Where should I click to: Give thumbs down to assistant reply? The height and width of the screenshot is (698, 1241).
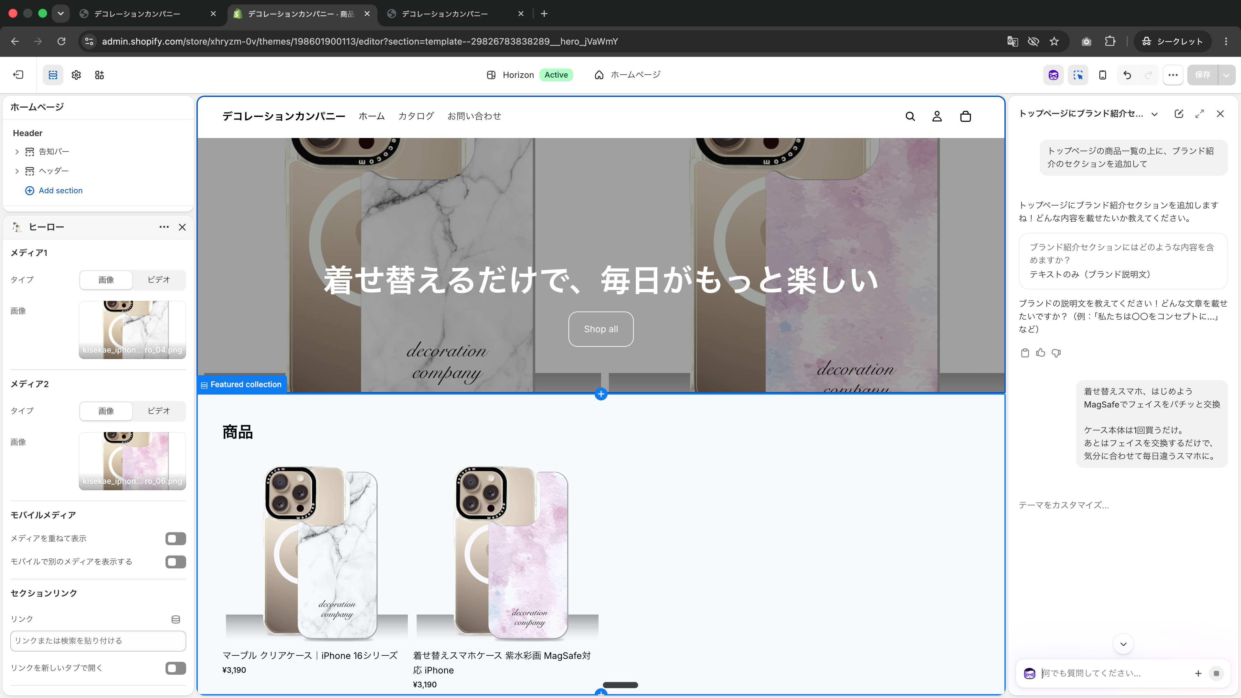click(1056, 353)
